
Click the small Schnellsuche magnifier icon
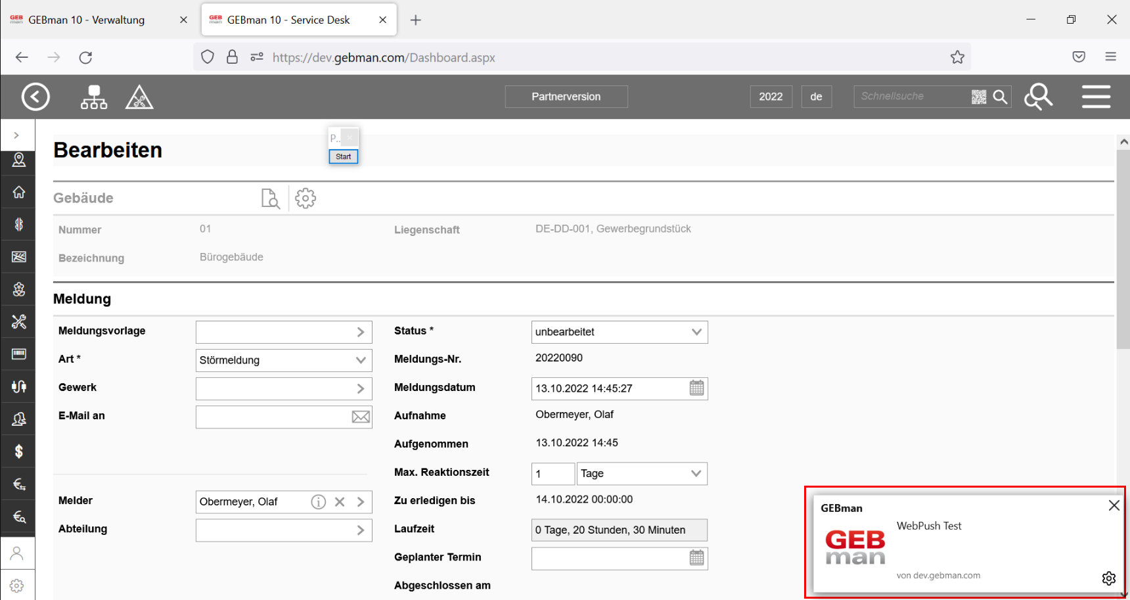(1000, 97)
